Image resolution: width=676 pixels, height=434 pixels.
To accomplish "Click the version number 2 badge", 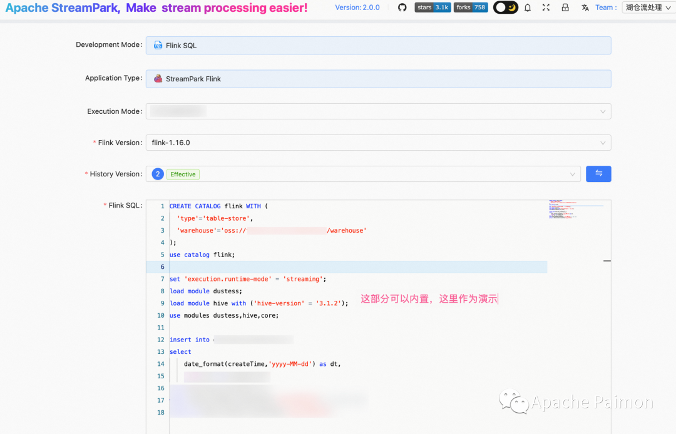I will pyautogui.click(x=158, y=174).
